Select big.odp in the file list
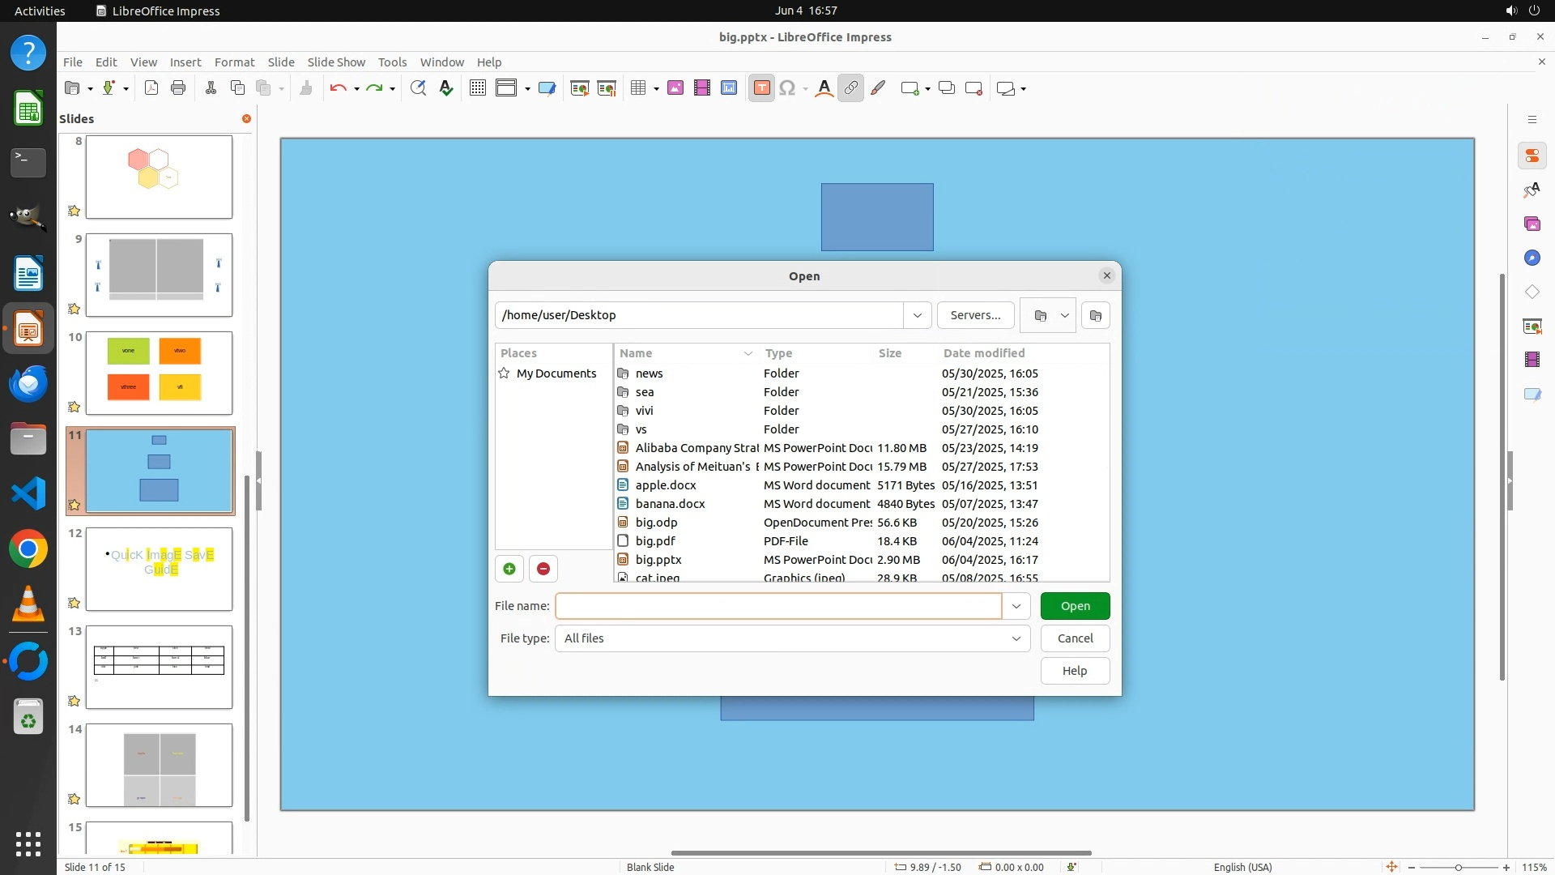The image size is (1555, 875). coord(656,523)
